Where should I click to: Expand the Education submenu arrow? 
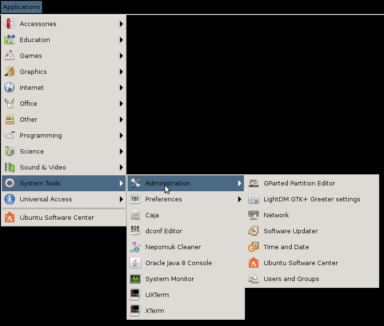tap(121, 40)
